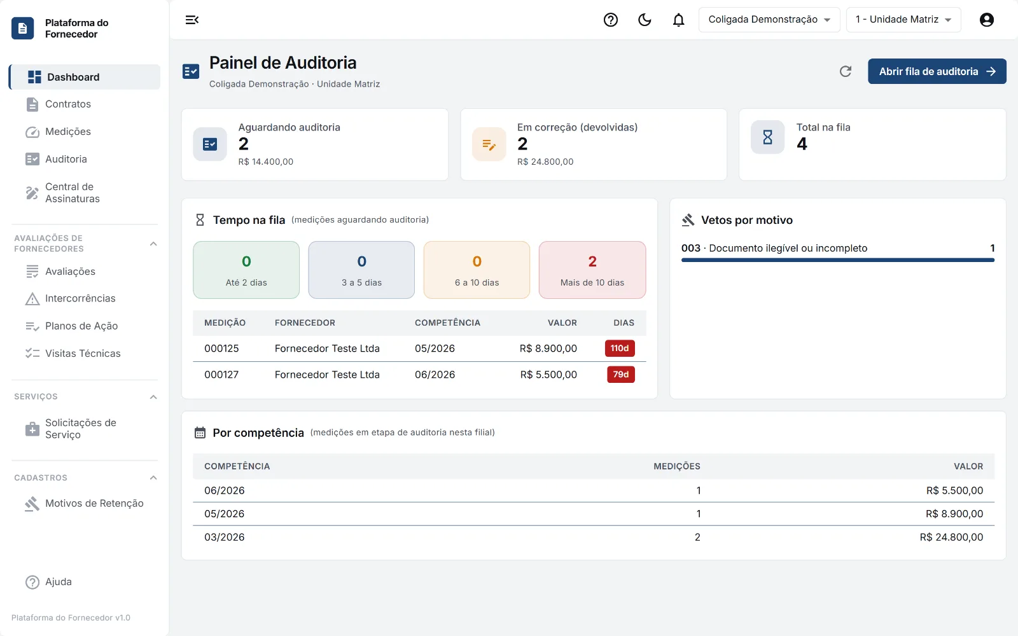The height and width of the screenshot is (636, 1018).
Task: Refresh the audit panel with reload icon
Action: click(x=846, y=71)
